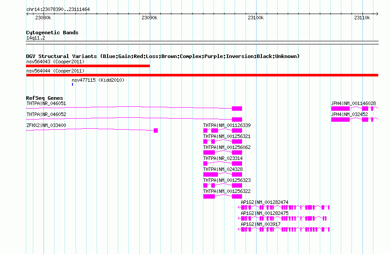Select the AP1G2|NM_001282475 transcript label

coord(264,213)
